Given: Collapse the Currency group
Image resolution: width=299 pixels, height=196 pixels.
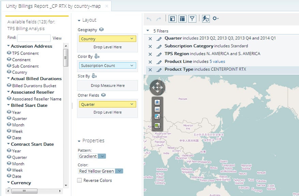Looking at the screenshot, I should 8,182.
